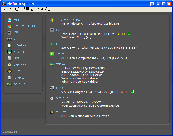Click the memory icon in summary panel

tap(52, 44)
